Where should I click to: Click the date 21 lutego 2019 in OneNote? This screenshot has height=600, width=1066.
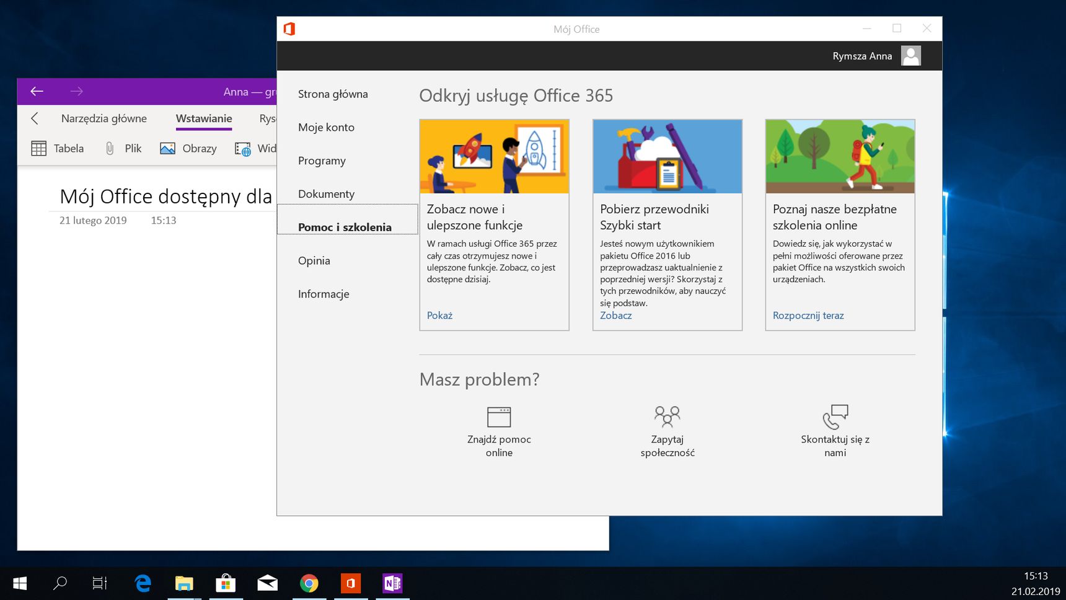pyautogui.click(x=93, y=221)
